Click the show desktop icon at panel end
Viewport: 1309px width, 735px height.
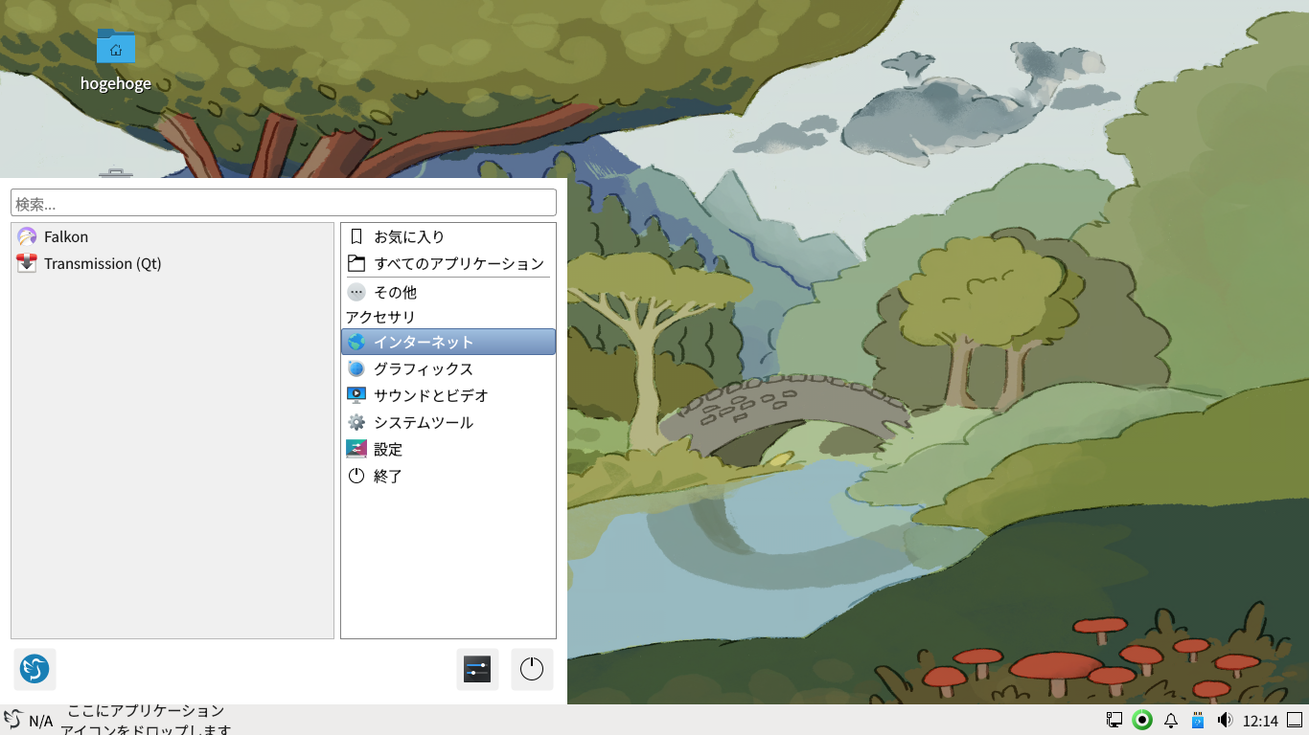(1295, 720)
